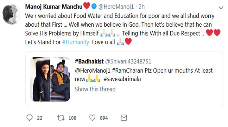The image size is (228, 127).
Task: Click Show this thread
Action: tap(95, 89)
